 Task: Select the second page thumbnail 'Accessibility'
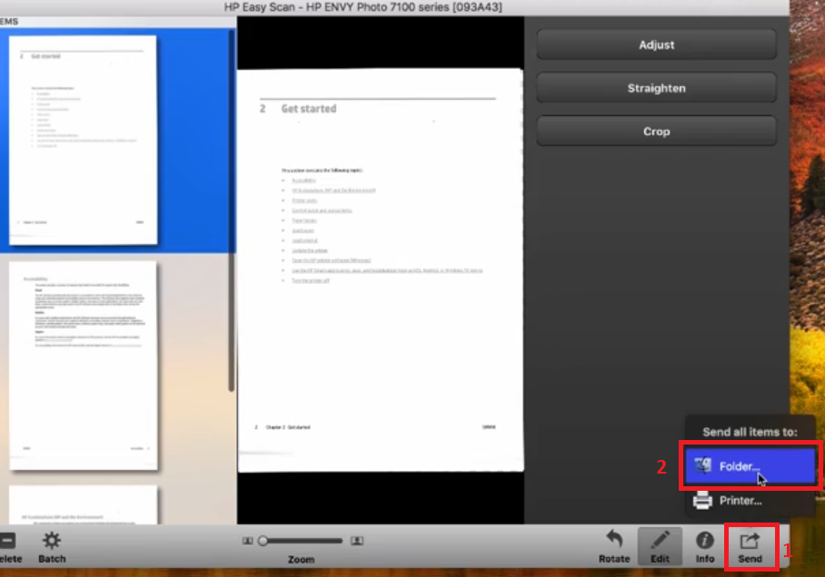[x=83, y=366]
